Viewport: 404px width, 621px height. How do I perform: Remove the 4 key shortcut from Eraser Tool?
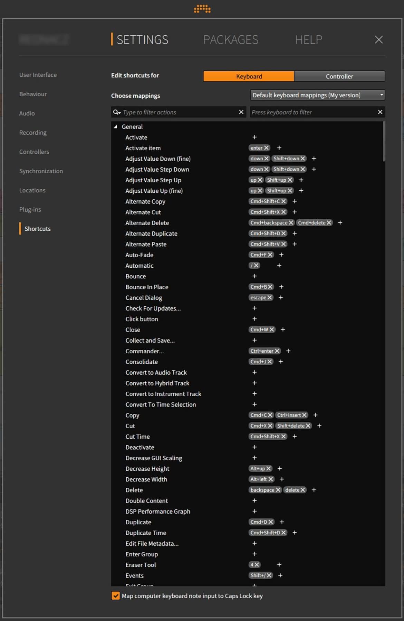(x=257, y=565)
